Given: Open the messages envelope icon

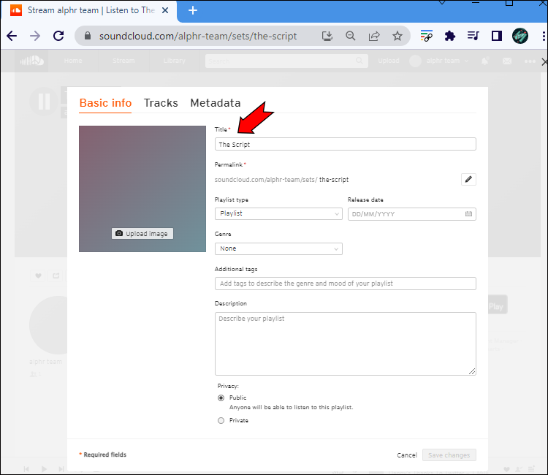Looking at the screenshot, I should (507, 61).
